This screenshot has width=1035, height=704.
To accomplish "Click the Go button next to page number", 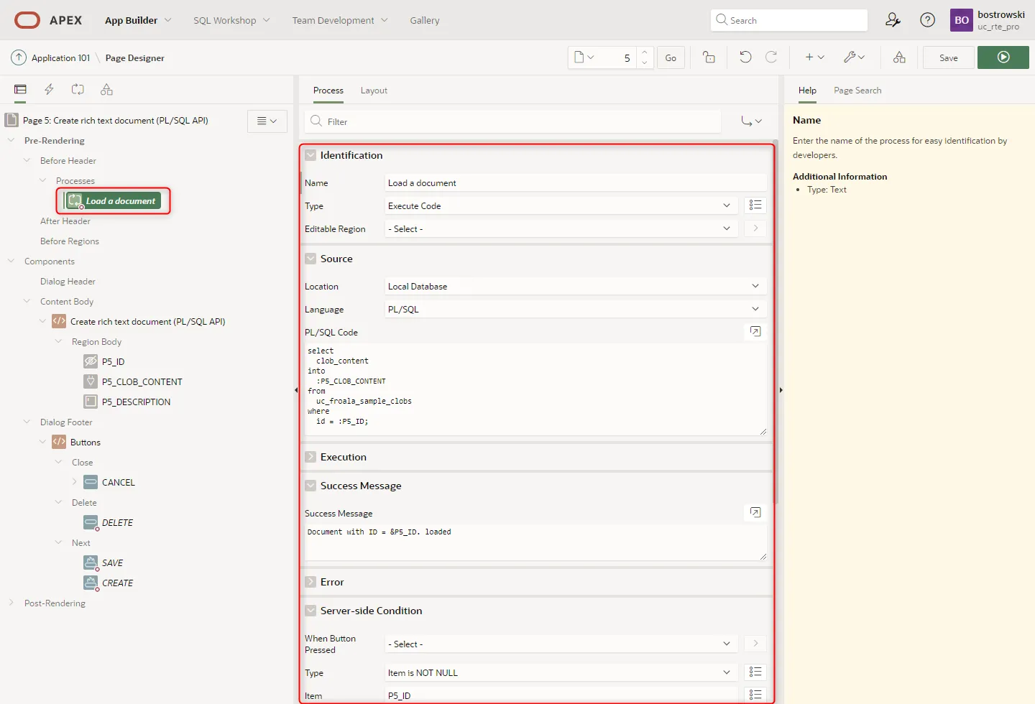I will click(x=671, y=57).
